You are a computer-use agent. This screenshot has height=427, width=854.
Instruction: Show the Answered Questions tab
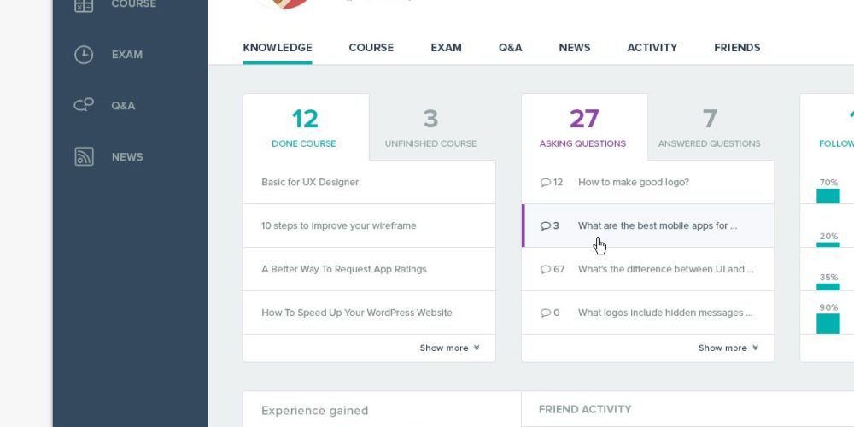pyautogui.click(x=709, y=127)
